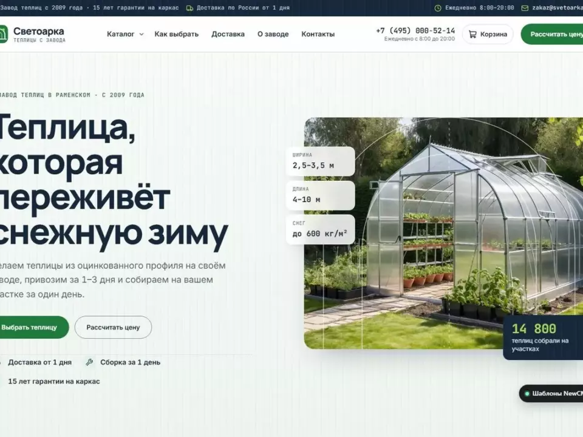
Task: Open the Как выбрать menu item
Action: (177, 34)
